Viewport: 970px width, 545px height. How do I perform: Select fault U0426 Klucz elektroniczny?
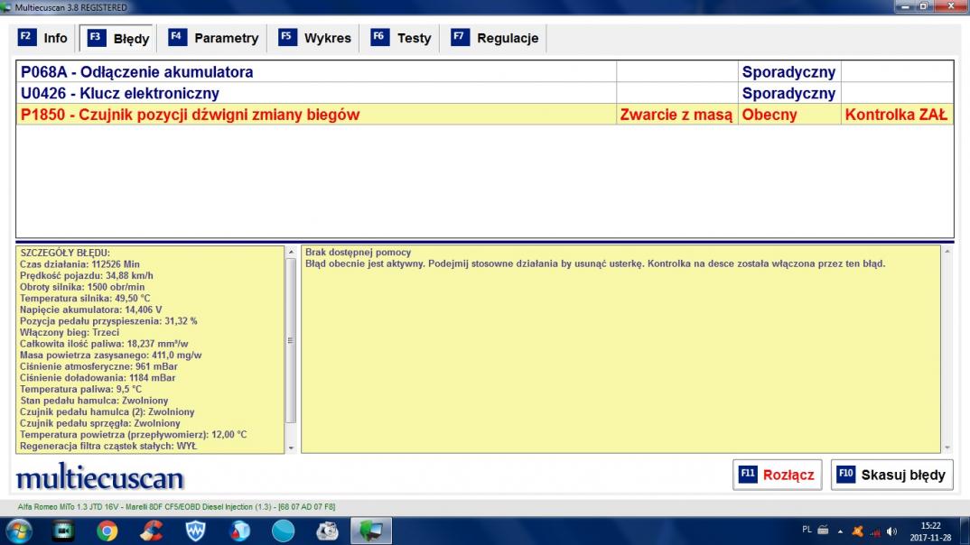click(x=484, y=93)
